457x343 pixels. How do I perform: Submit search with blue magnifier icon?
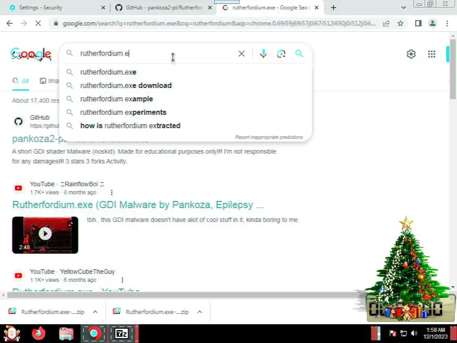click(299, 54)
